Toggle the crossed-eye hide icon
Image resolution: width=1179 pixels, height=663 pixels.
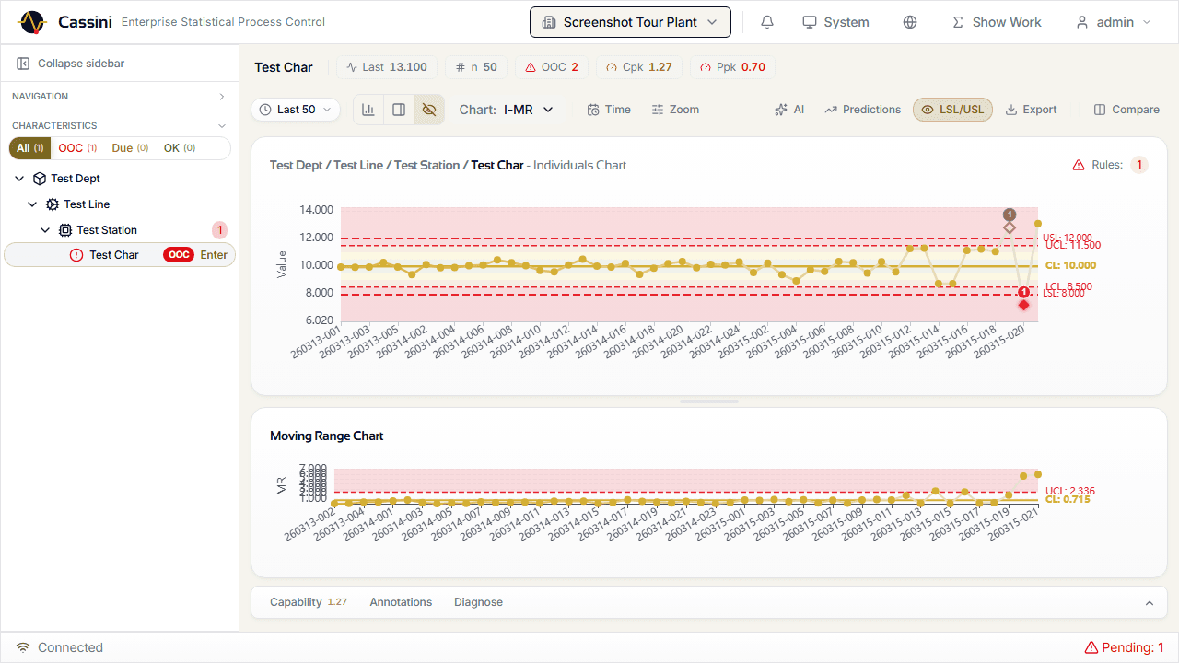[428, 110]
